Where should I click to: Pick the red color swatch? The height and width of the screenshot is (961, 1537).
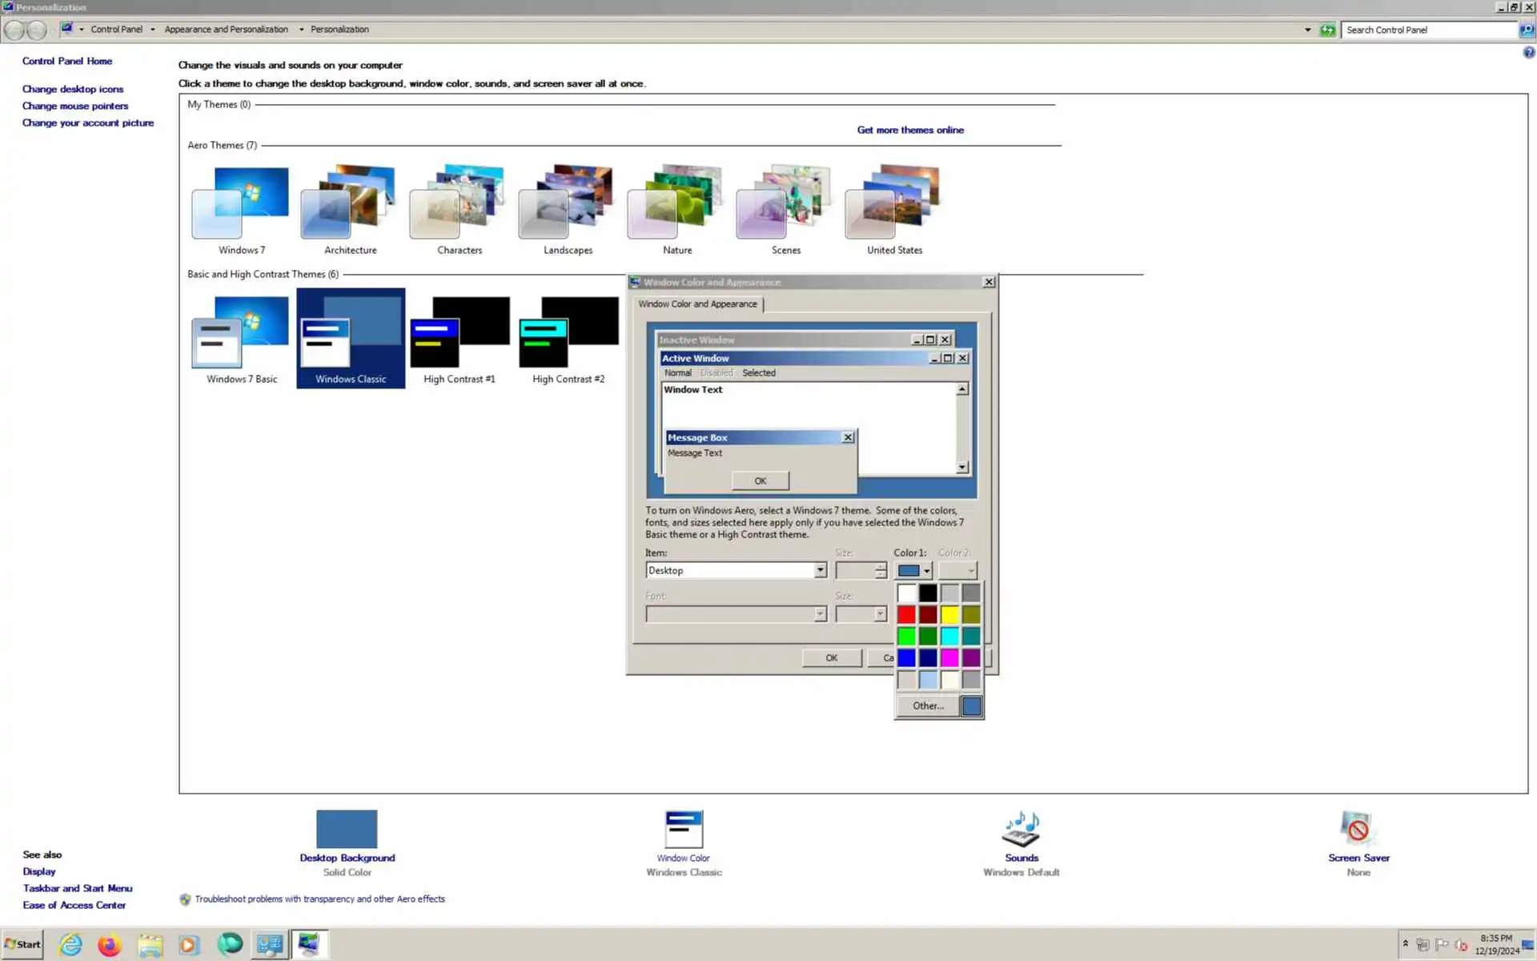coord(906,615)
